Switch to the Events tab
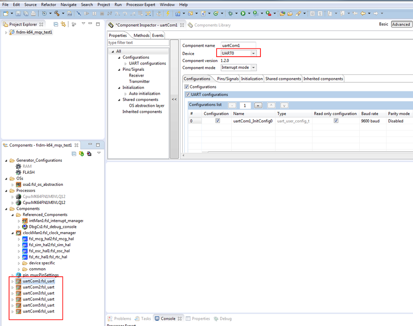This screenshot has height=326, width=413. tap(158, 35)
